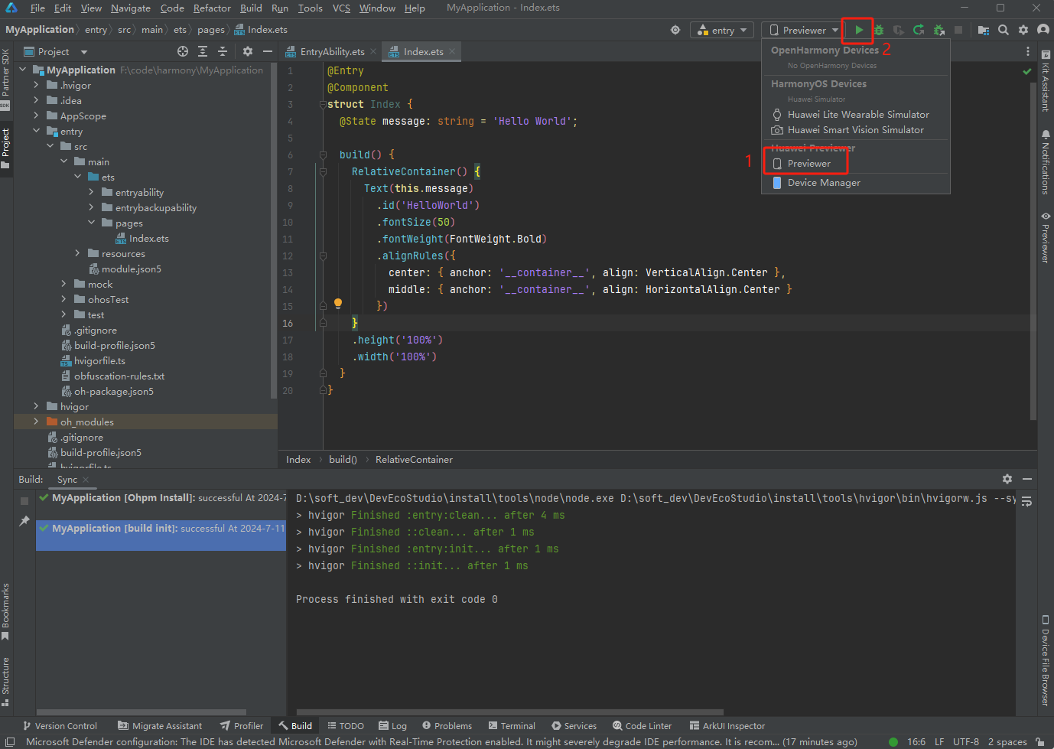Open the Version Control tool window
This screenshot has width=1054, height=749.
[x=60, y=726]
